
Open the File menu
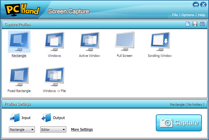(x=175, y=15)
